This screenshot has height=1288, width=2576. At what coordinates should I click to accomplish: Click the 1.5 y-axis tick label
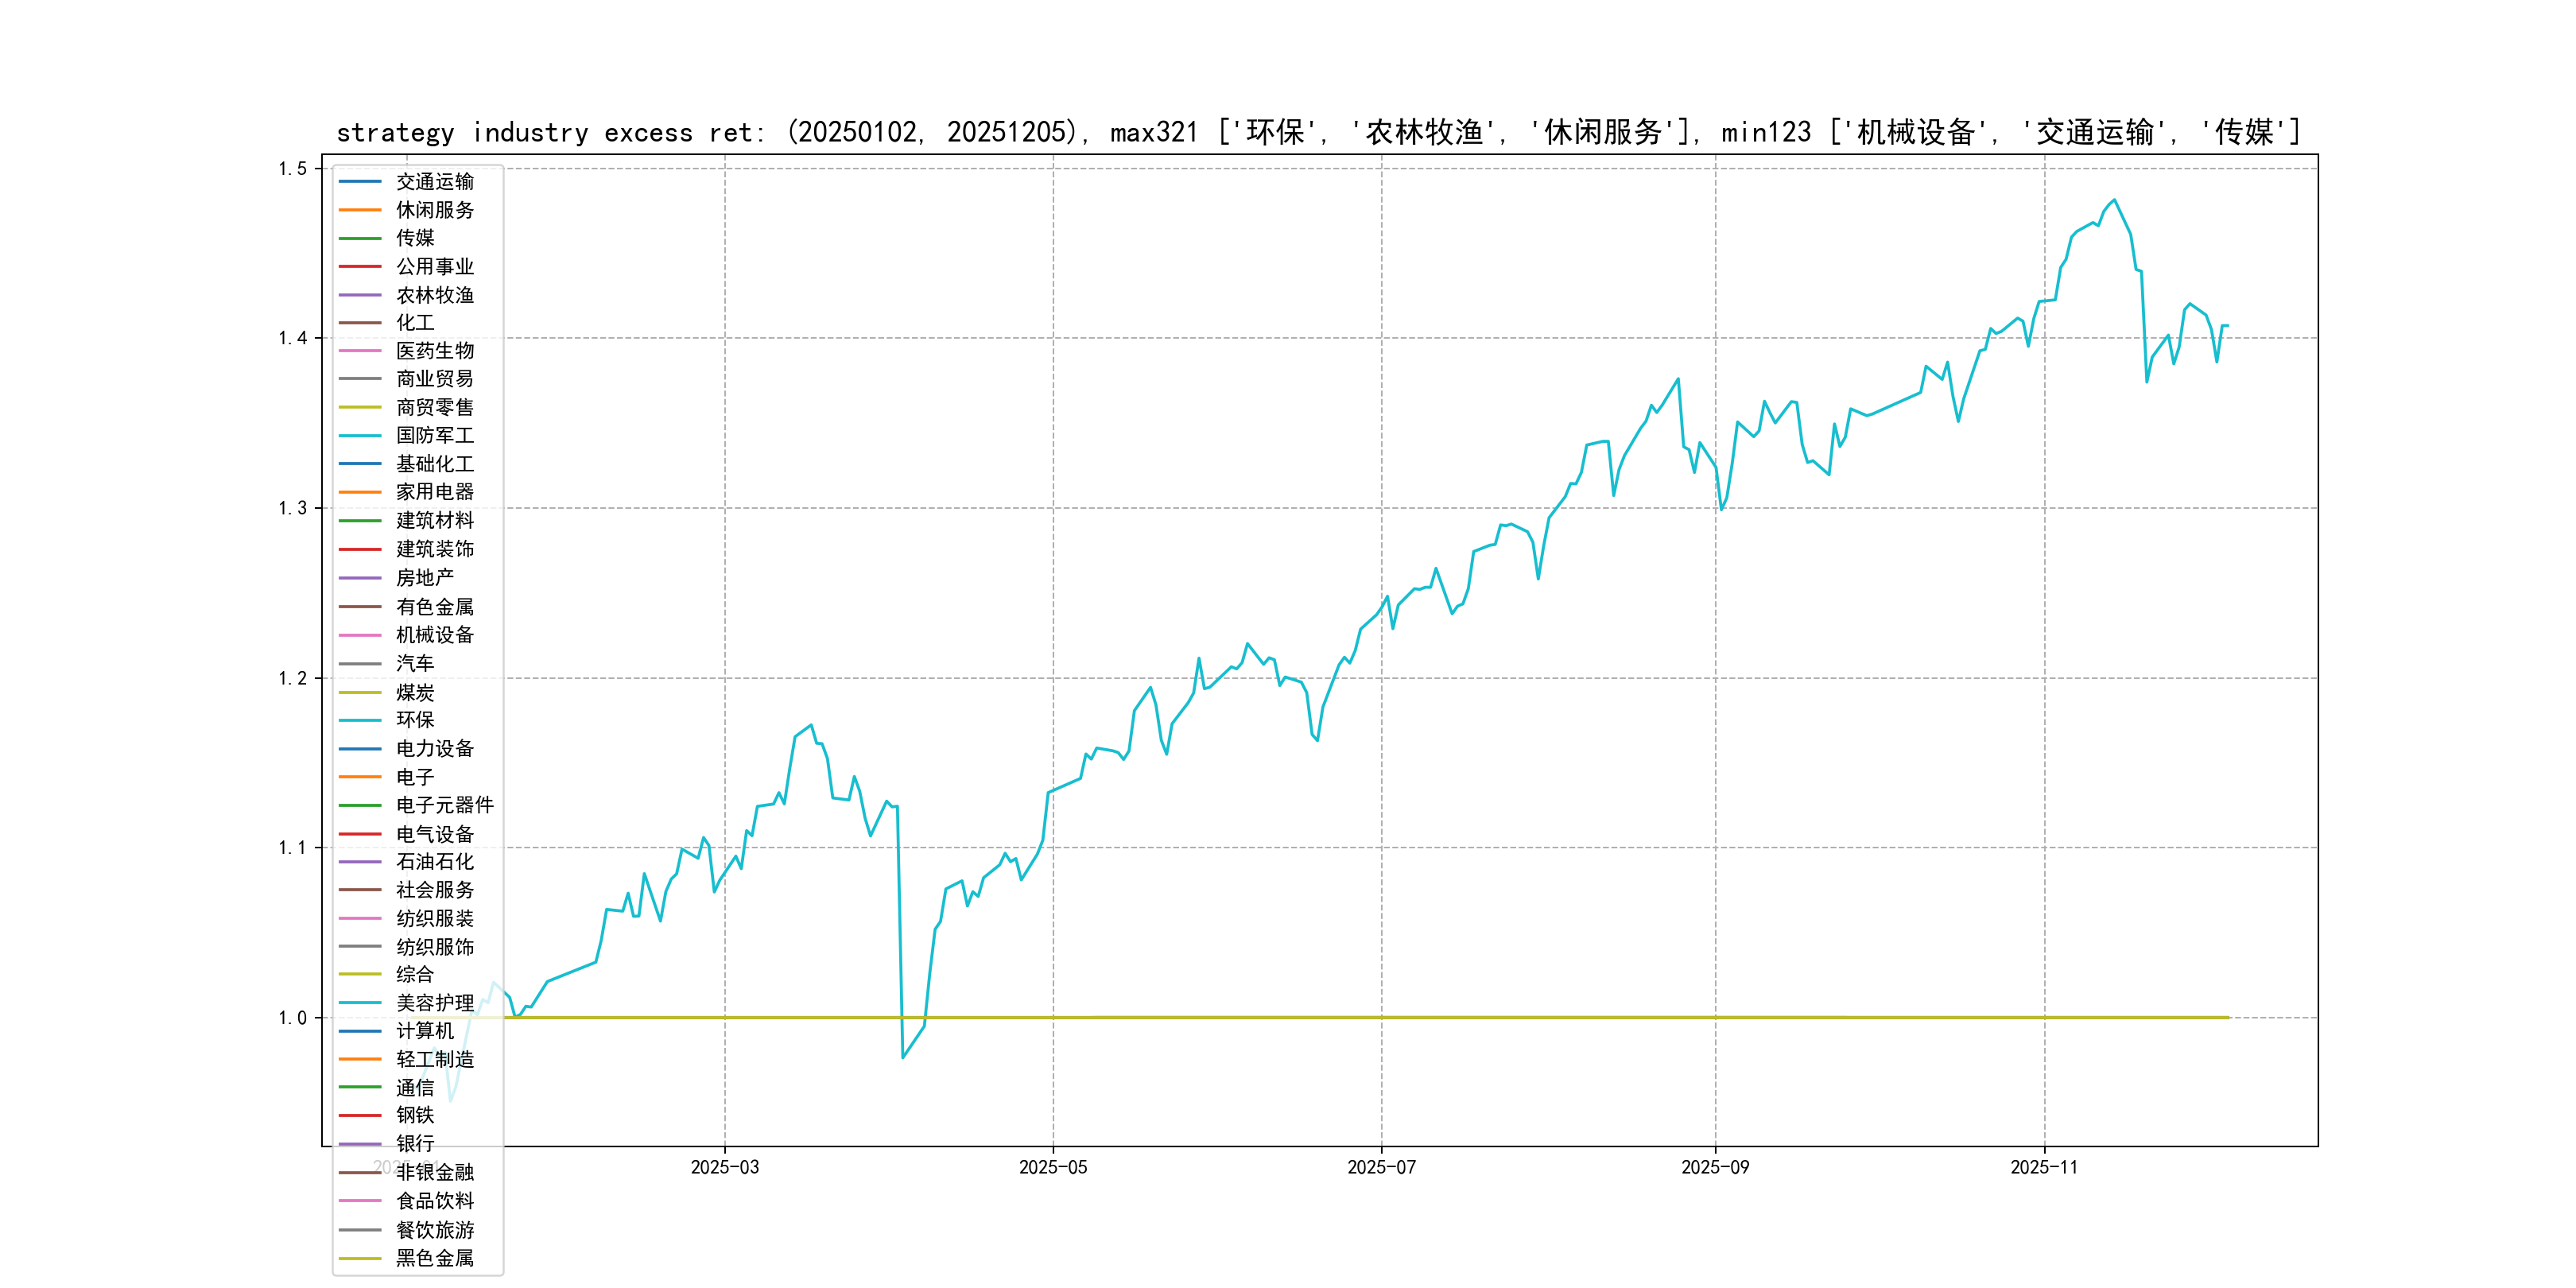click(292, 168)
